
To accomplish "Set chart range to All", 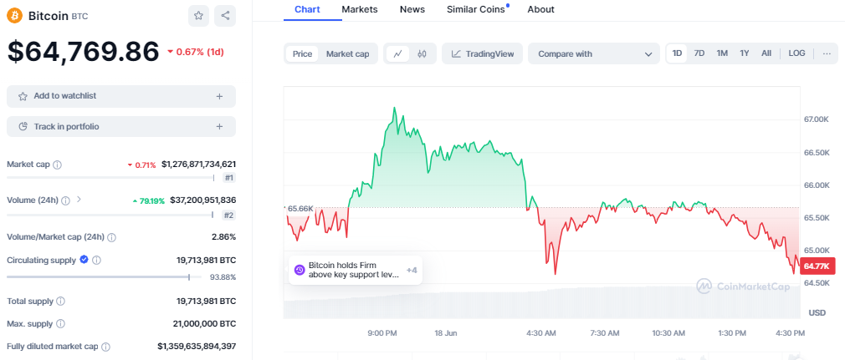I will click(766, 53).
